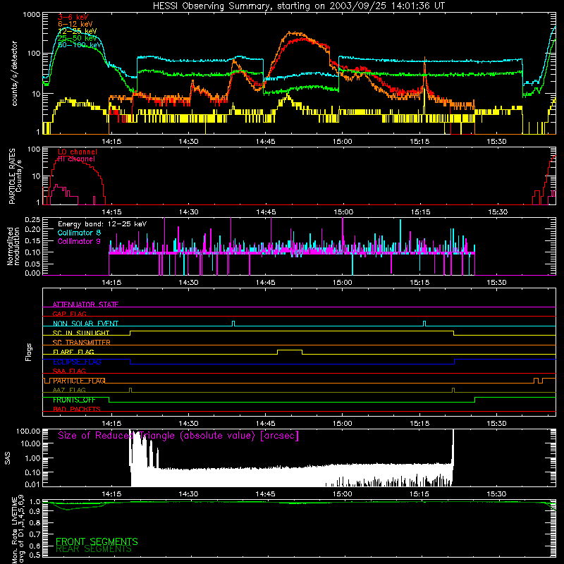Click the SC IN SUNLIGHT flag label
Screen dimensions: 564x564
click(x=81, y=333)
